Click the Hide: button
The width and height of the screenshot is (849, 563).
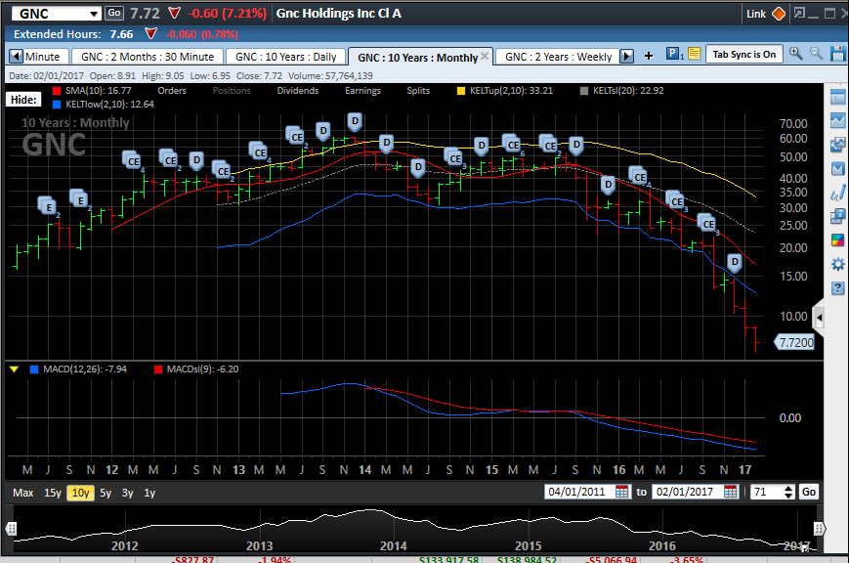[23, 99]
